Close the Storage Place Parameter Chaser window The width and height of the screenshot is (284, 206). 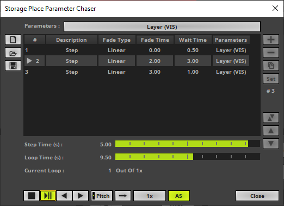coord(275,8)
